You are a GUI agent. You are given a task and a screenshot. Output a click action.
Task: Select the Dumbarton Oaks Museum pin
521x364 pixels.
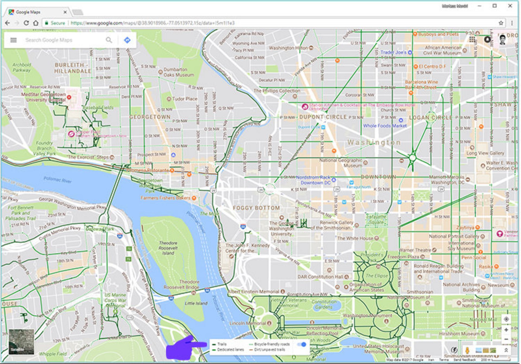pos(160,72)
